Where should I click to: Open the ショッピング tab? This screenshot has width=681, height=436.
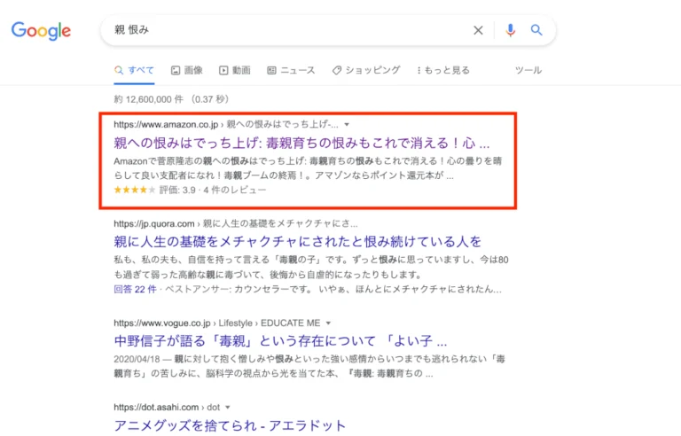point(365,70)
